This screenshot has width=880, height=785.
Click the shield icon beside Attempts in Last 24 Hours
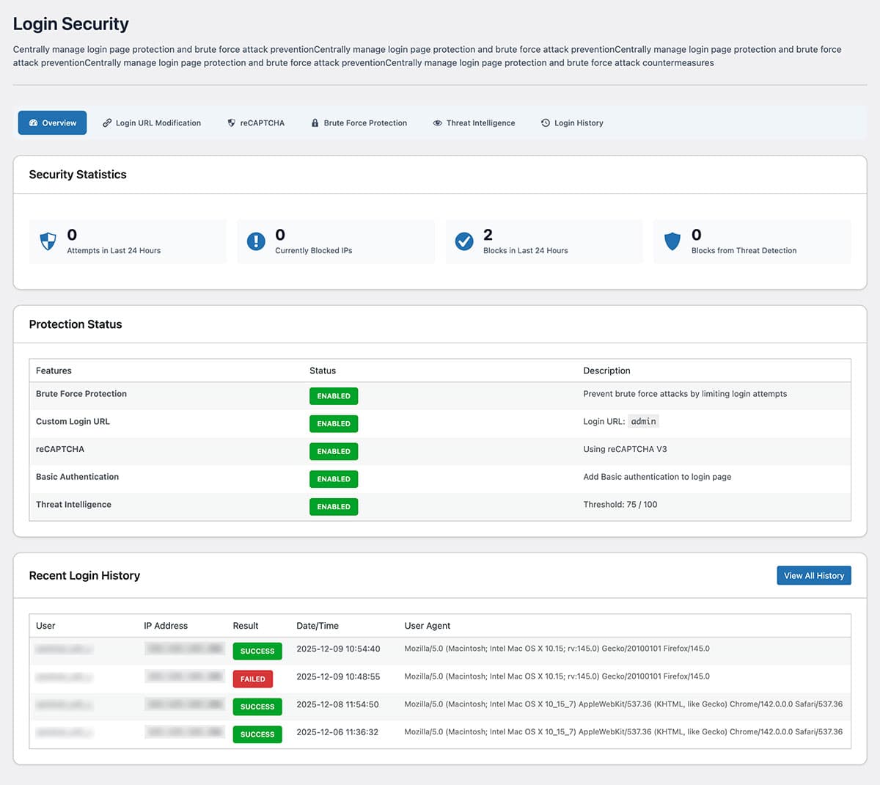48,241
